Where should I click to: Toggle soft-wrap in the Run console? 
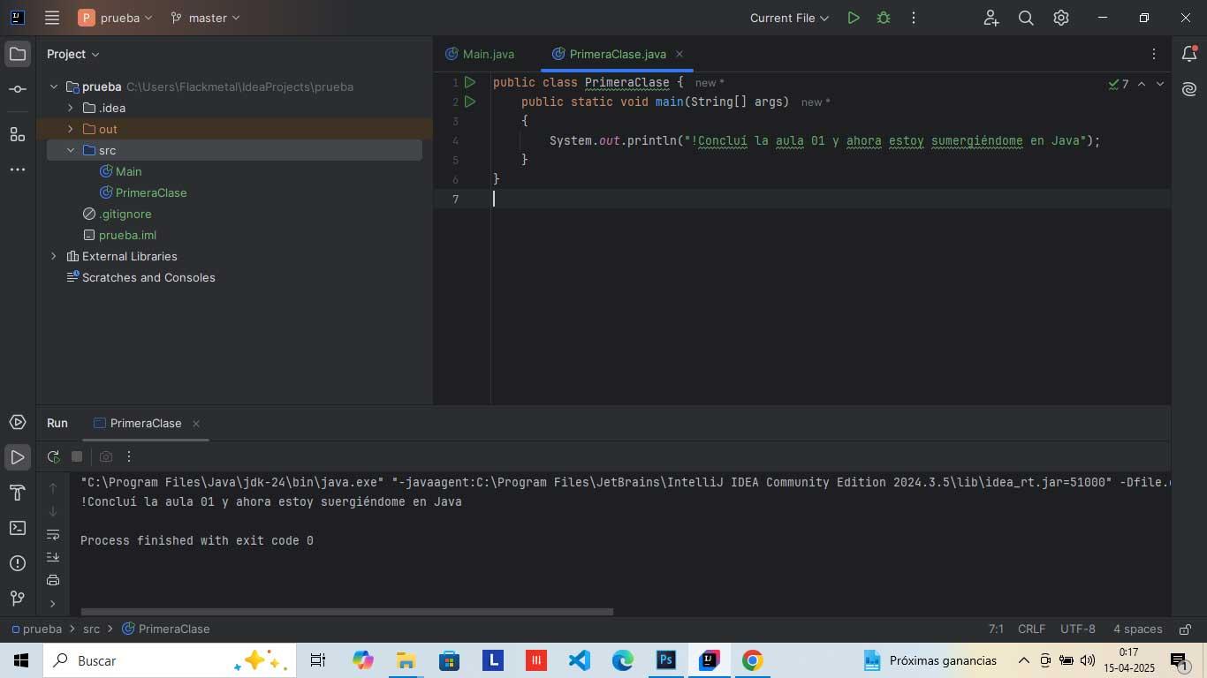53,534
